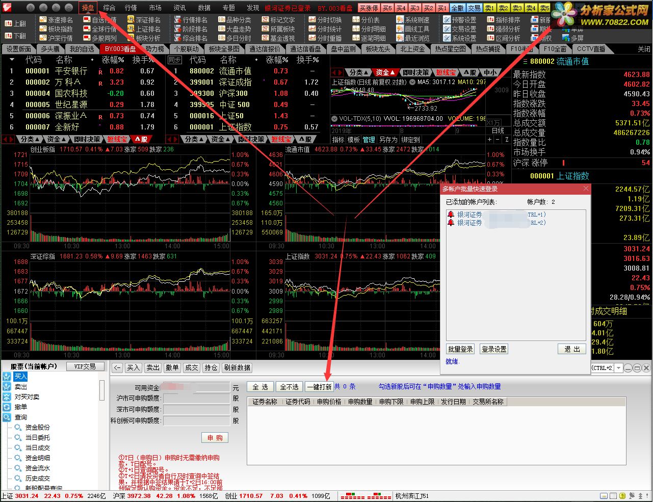
Task: Open 基金透视 toolbar icon
Action: [x=278, y=38]
